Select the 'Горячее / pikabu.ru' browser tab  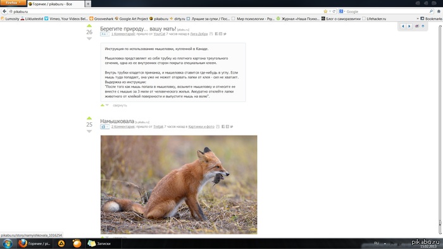56,4
